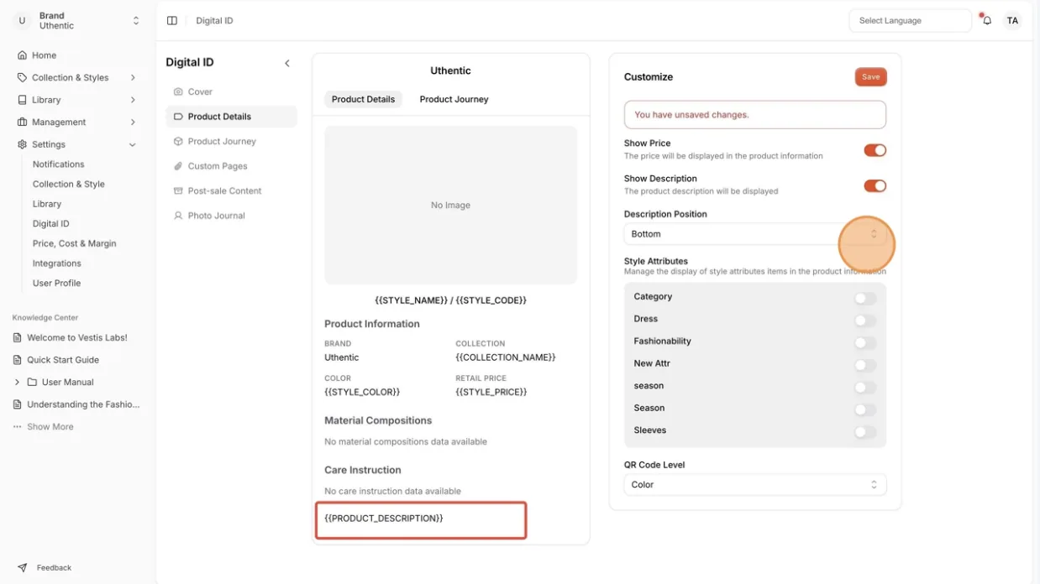This screenshot has width=1040, height=584.
Task: Enable the Dress attribute toggle
Action: (x=864, y=321)
